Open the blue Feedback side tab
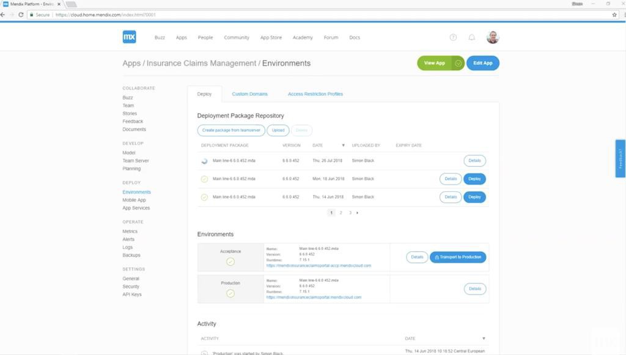 (x=620, y=159)
